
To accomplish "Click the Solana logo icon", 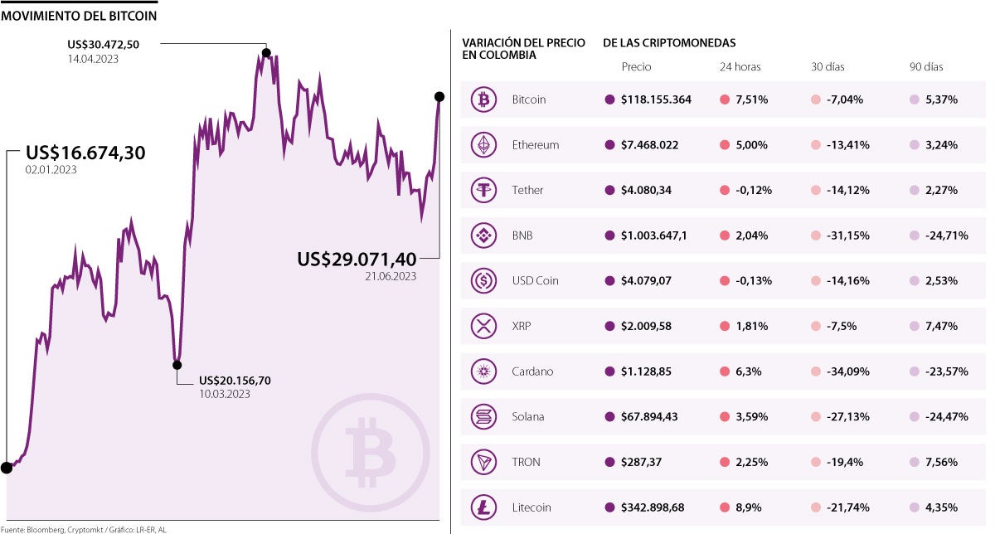I will tap(483, 416).
